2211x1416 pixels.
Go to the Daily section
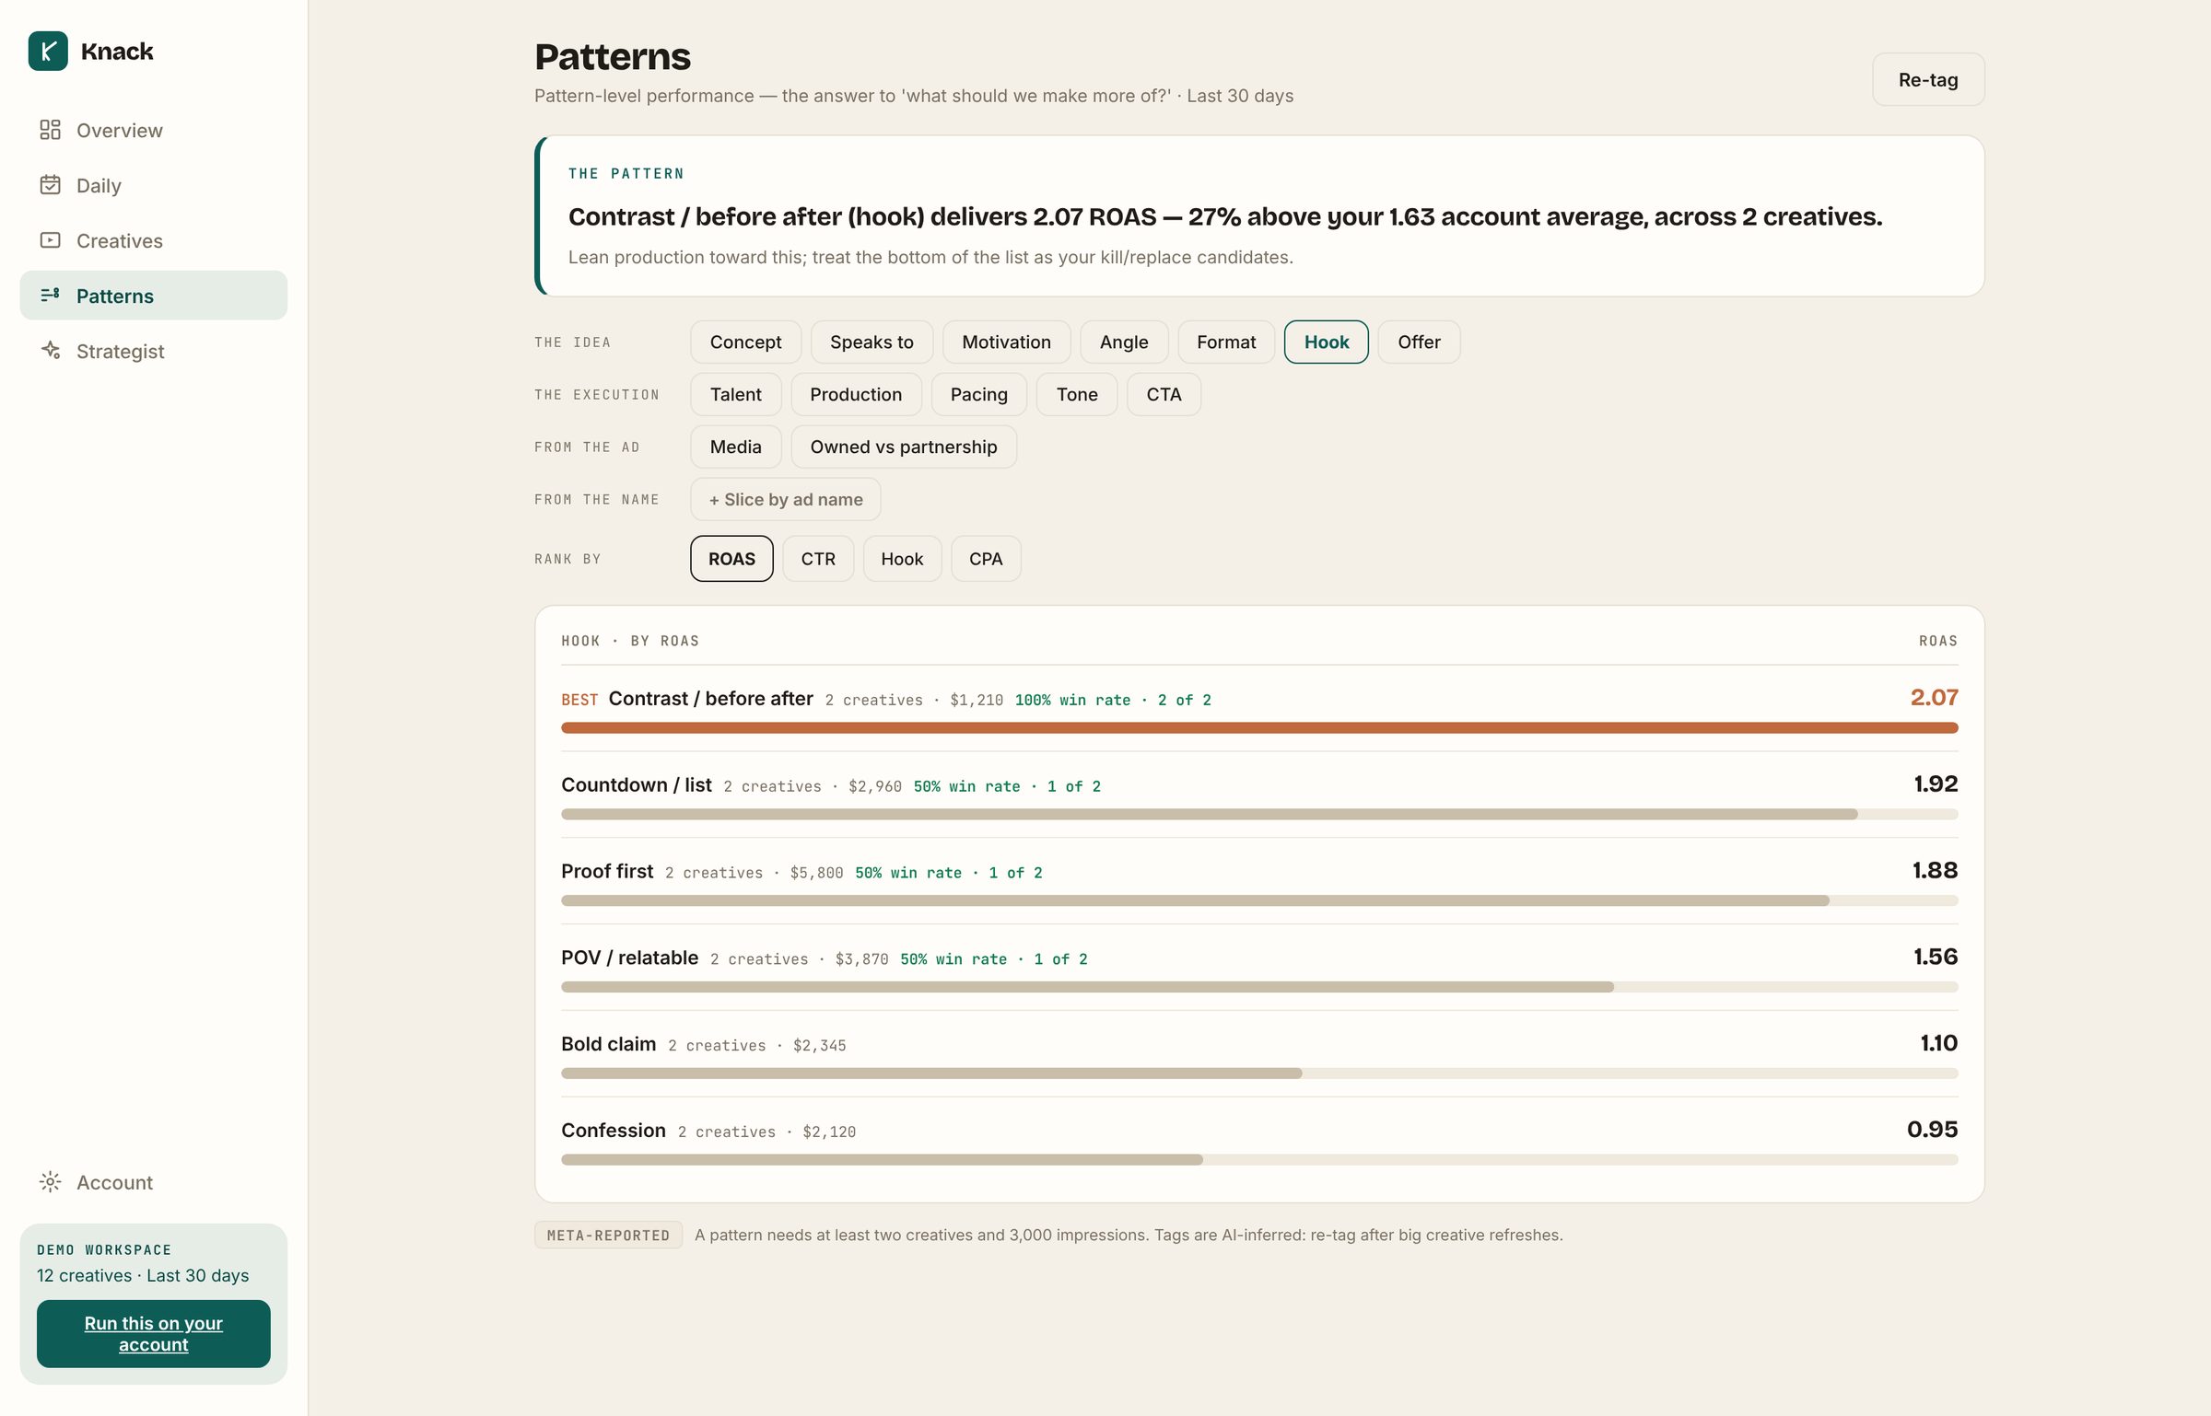tap(153, 185)
